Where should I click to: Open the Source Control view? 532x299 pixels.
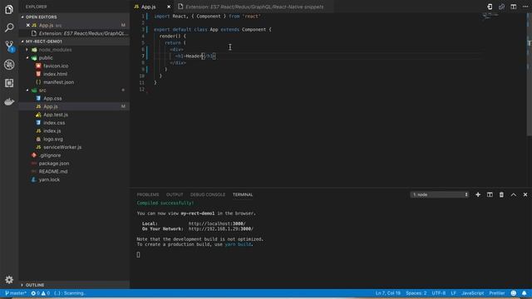[9, 47]
